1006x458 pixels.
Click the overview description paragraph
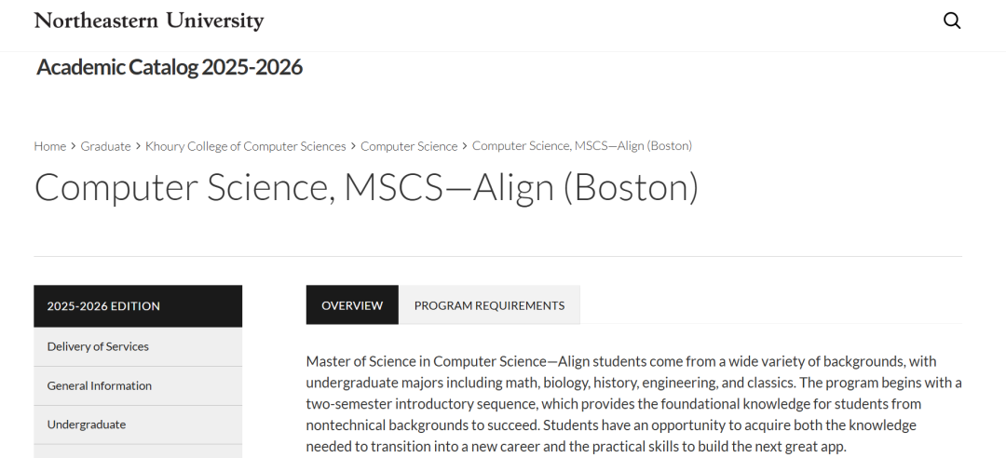pos(633,403)
